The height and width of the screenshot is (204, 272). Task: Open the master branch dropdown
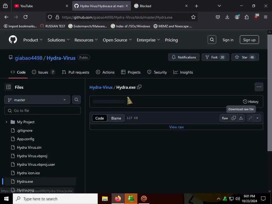point(37,100)
